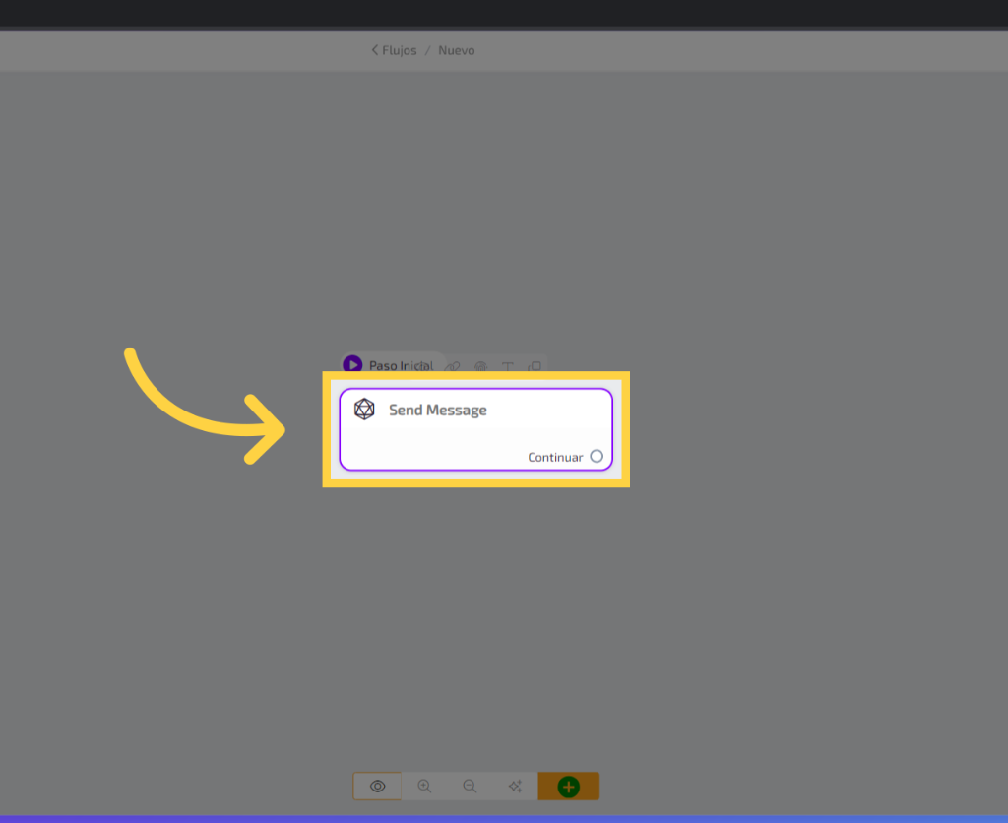Select the text T icon above the node

pyautogui.click(x=508, y=366)
